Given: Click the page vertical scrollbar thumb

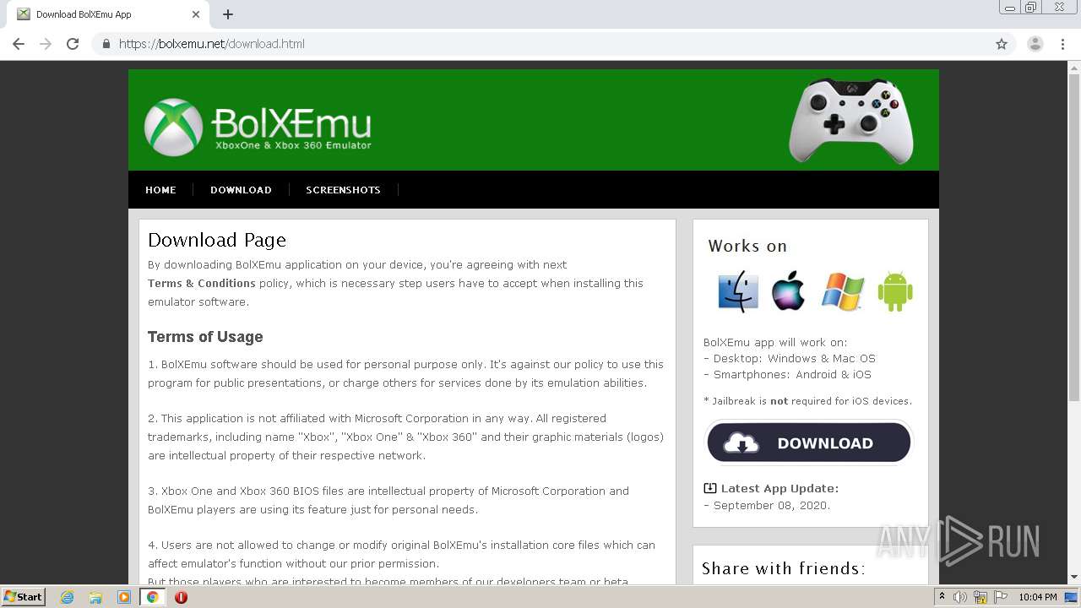Looking at the screenshot, I should click(x=1074, y=236).
